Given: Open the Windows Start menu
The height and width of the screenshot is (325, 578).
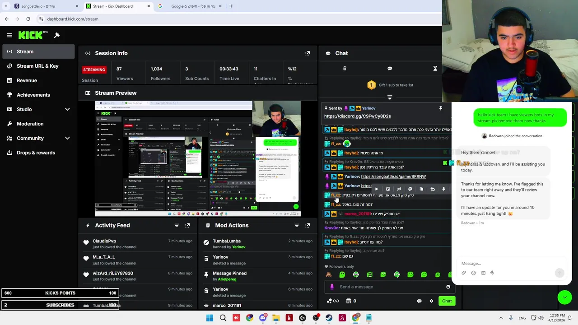Looking at the screenshot, I should 210,318.
